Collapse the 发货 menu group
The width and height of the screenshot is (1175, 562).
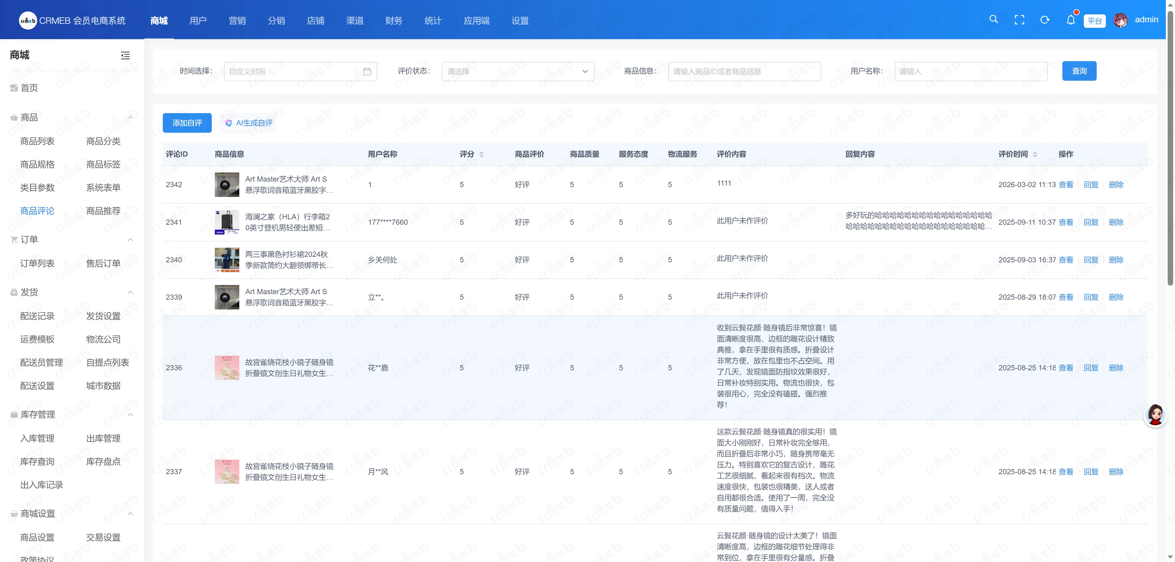point(130,292)
